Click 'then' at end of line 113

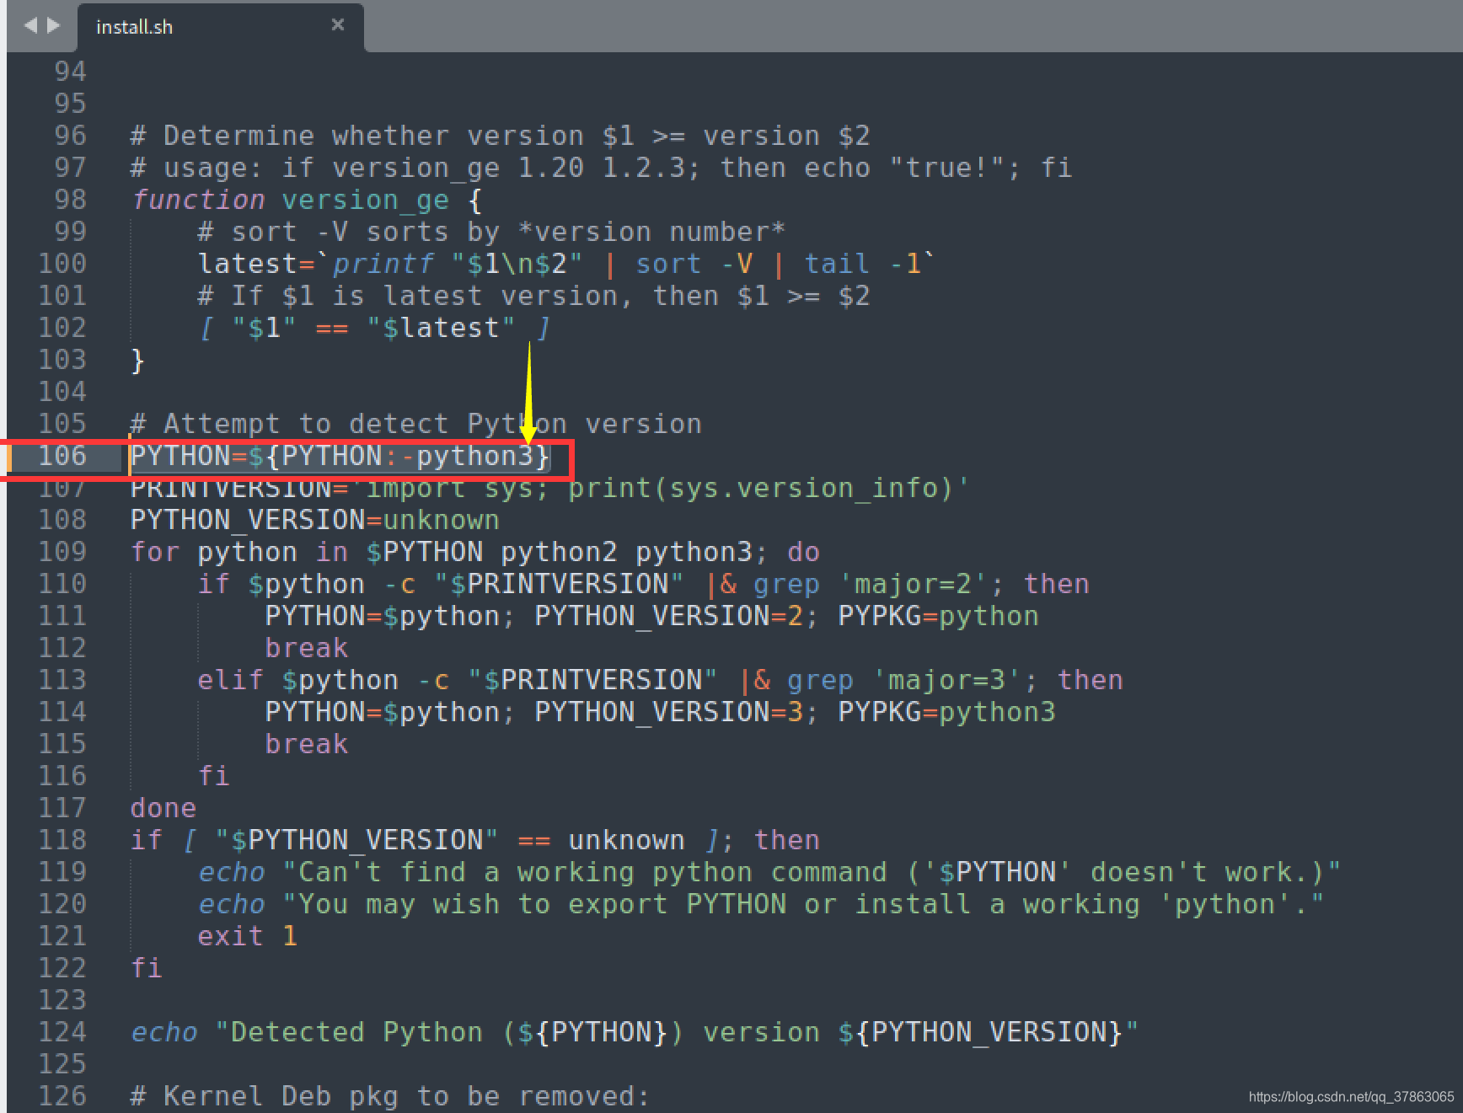pyautogui.click(x=1090, y=681)
